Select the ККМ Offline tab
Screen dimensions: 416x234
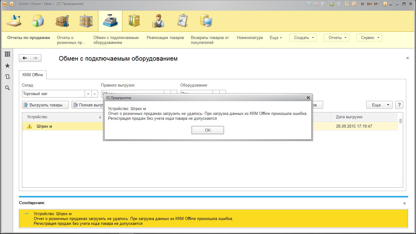33,75
